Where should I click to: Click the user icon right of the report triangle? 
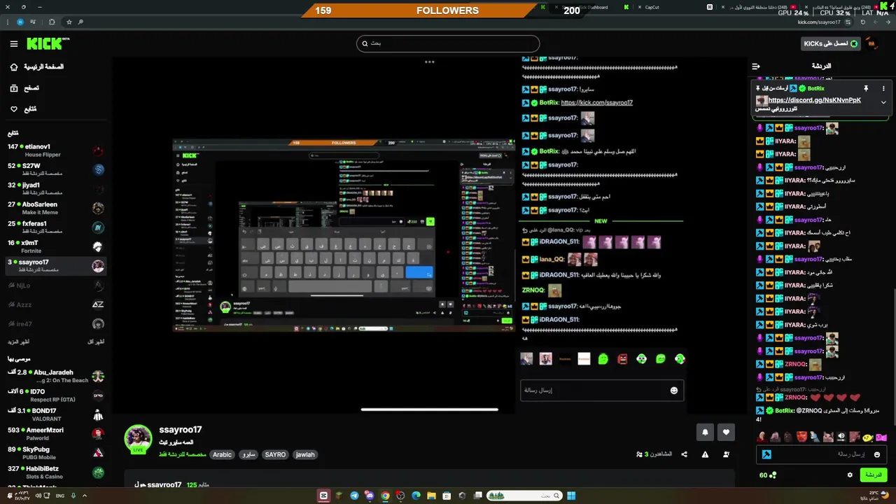click(726, 454)
